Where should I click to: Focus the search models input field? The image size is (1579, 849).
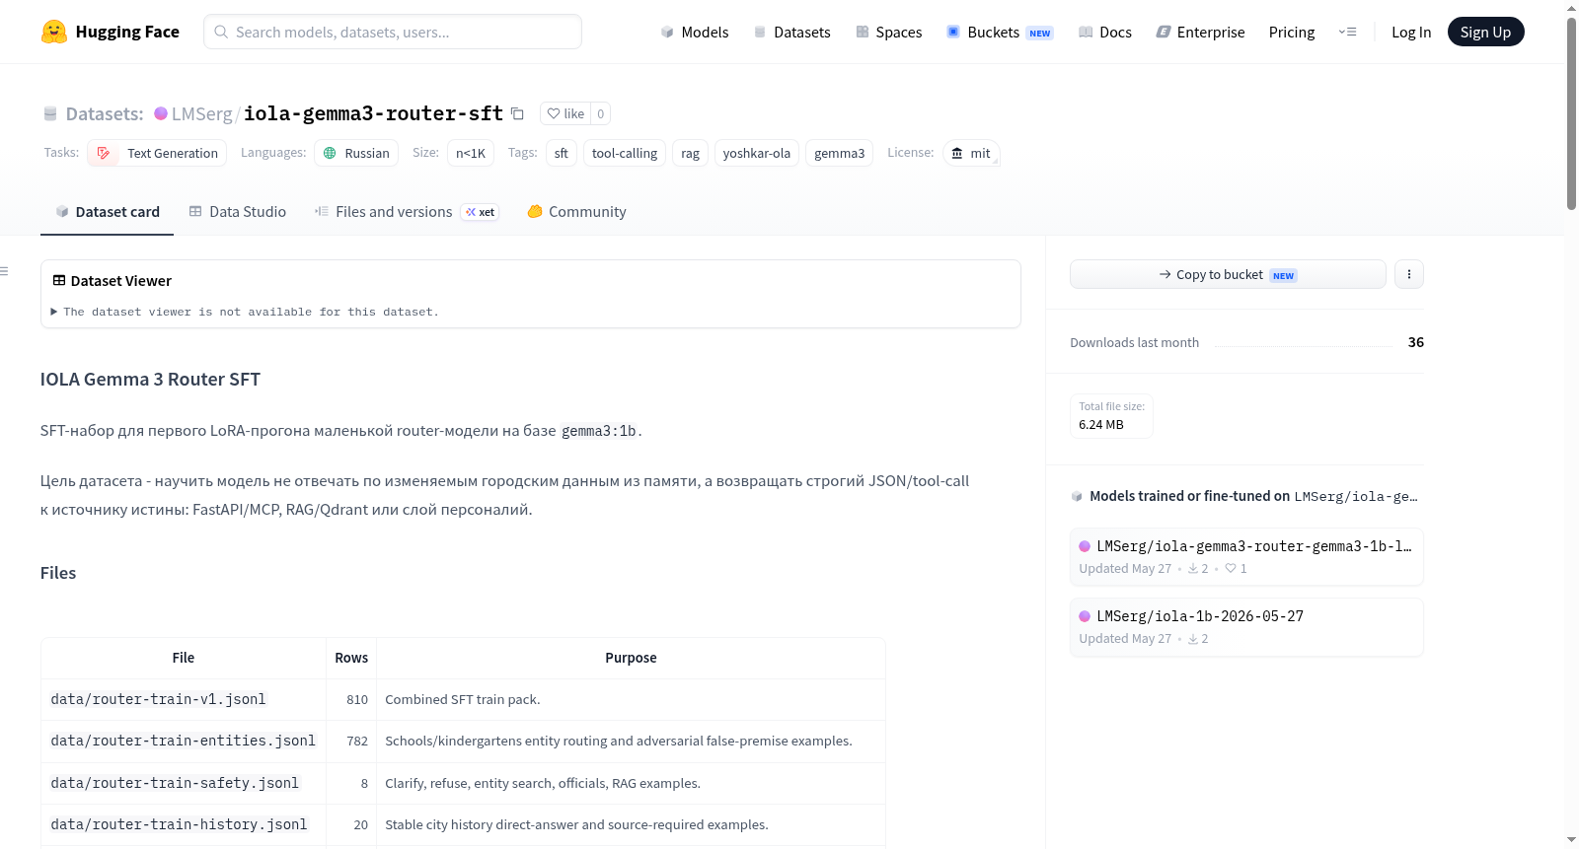[x=393, y=32]
